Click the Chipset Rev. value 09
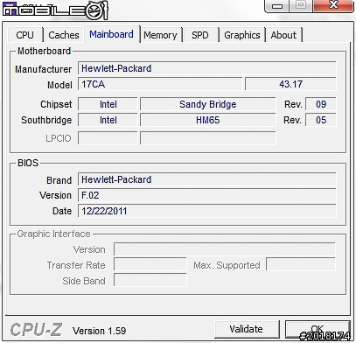356x343 pixels. (321, 104)
